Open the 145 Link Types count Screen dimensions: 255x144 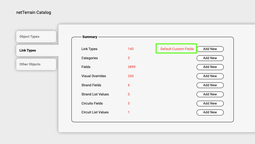pyautogui.click(x=131, y=49)
